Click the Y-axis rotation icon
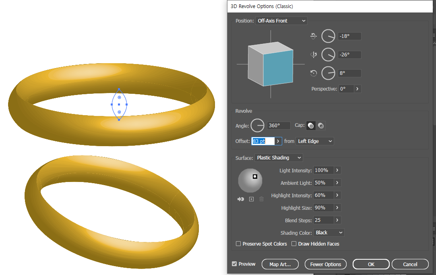 point(313,54)
